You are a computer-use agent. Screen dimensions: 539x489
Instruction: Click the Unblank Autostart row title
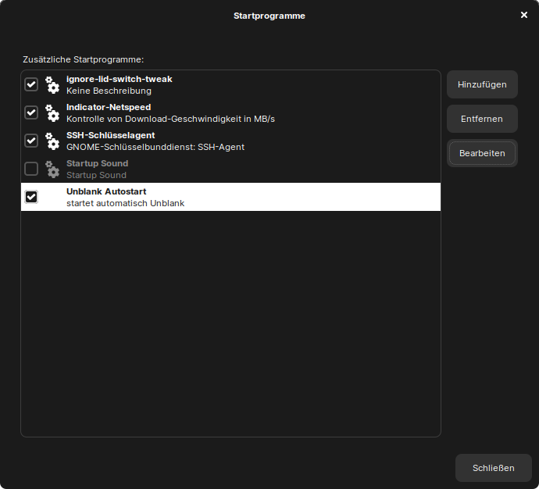pyautogui.click(x=106, y=191)
